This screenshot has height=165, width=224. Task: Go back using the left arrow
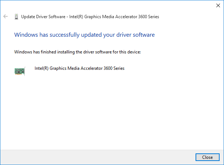(x=5, y=16)
